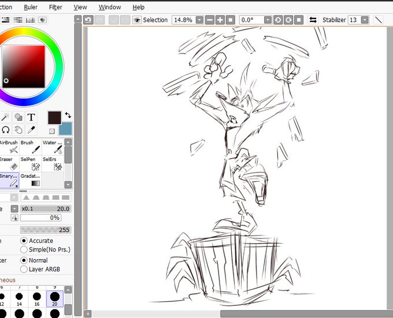393x318 pixels.
Task: Zoom out with the minus button
Action: [x=210, y=20]
